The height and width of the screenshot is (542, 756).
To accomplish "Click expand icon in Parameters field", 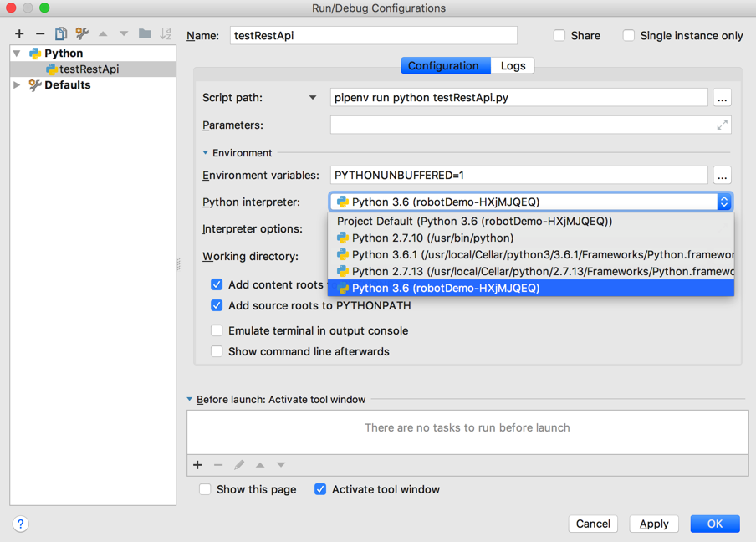I will (722, 125).
